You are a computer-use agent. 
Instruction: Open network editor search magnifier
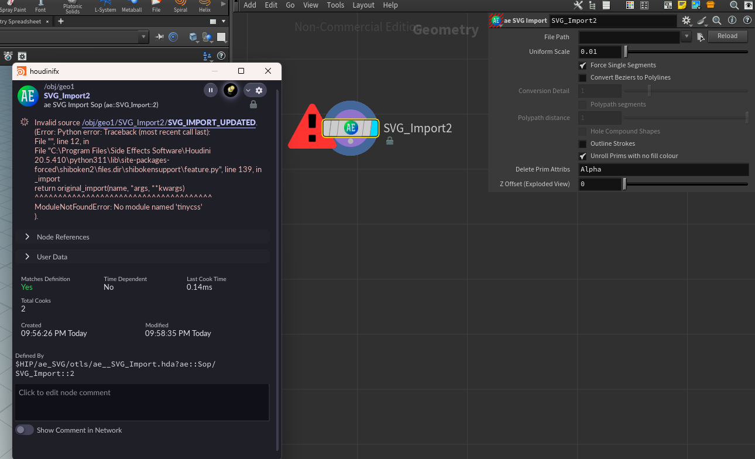pos(734,5)
